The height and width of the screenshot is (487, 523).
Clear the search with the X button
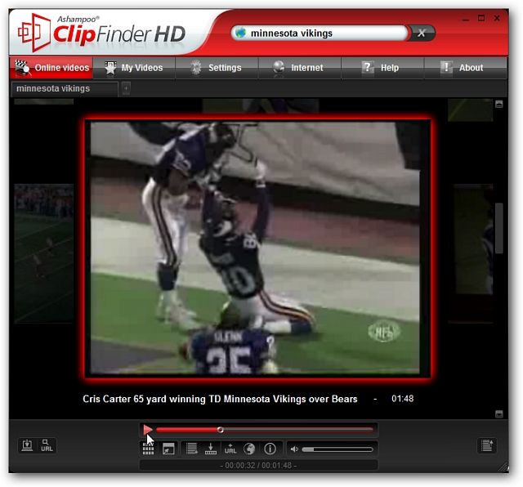[422, 33]
